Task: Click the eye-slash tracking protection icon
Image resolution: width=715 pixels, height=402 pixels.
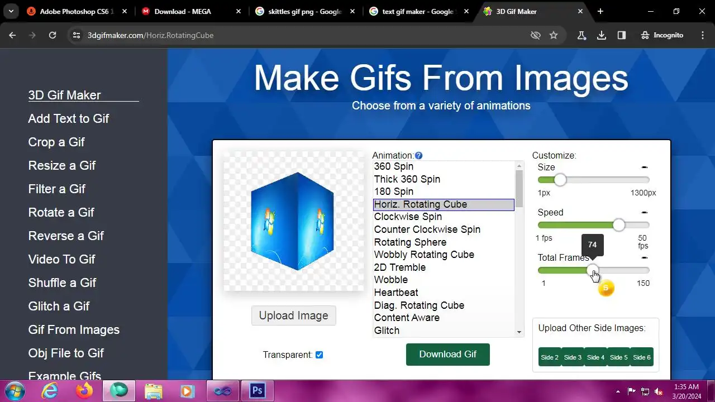Action: point(536,35)
